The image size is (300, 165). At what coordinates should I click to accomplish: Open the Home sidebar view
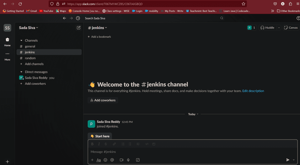[7, 42]
